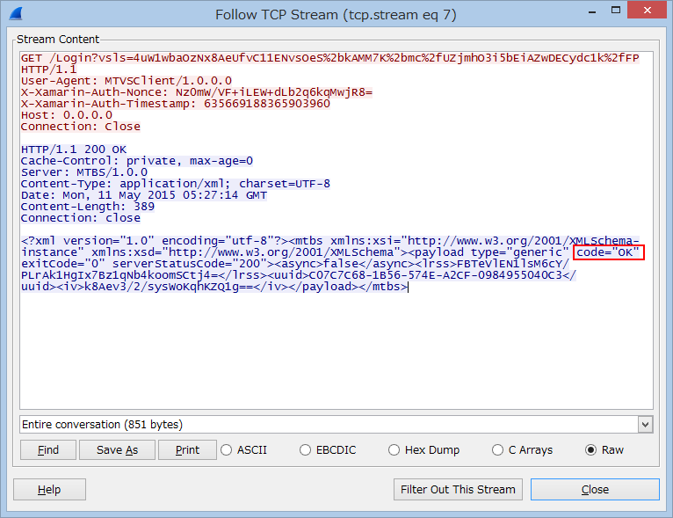
Task: Click the uuid value C07C7C68-1B56-574E
Action: [x=435, y=275]
